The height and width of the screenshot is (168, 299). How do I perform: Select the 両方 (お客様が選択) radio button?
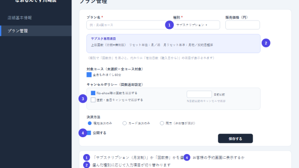(162, 123)
